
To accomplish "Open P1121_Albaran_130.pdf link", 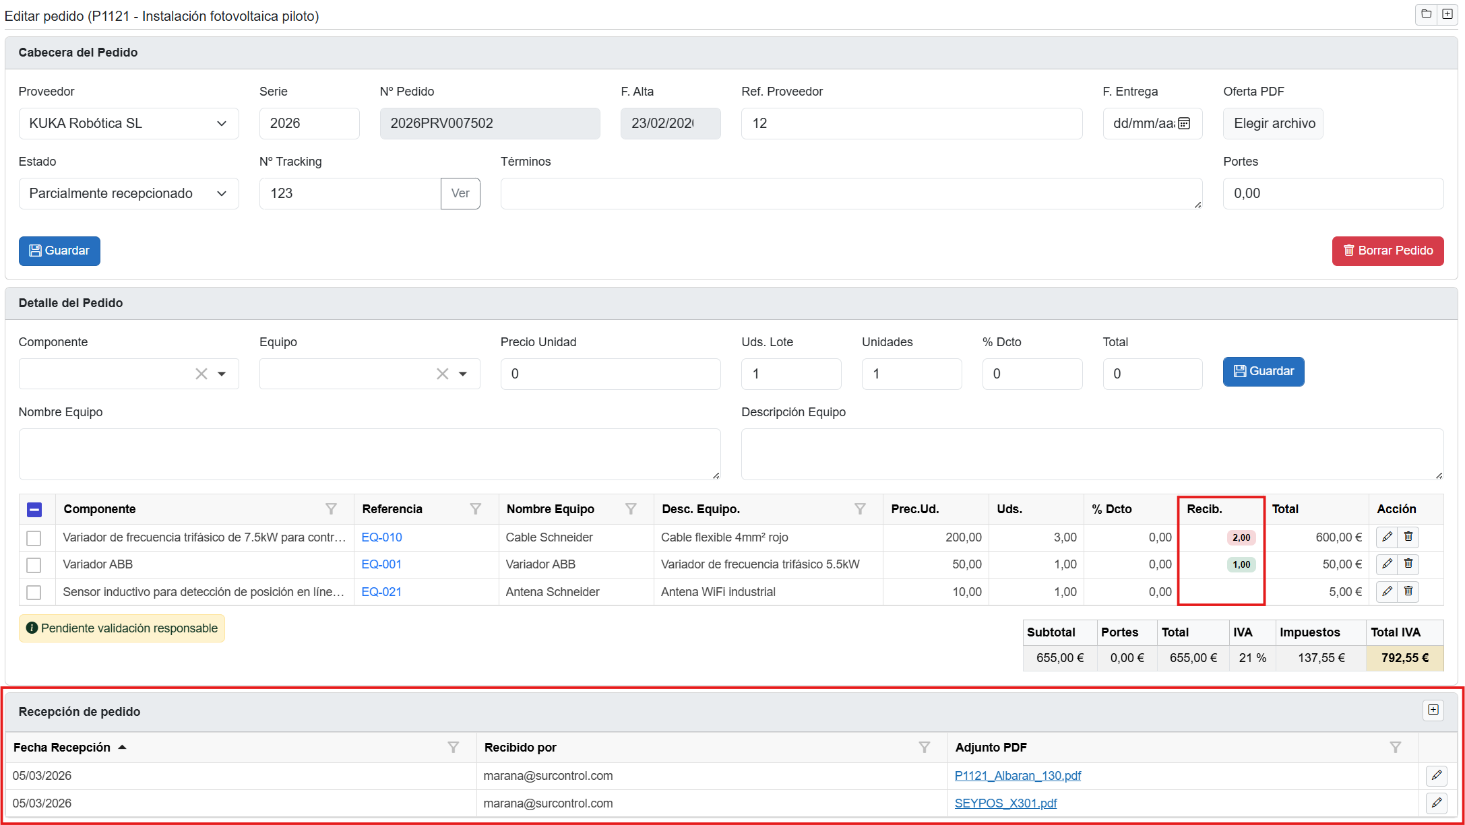I will [1018, 776].
